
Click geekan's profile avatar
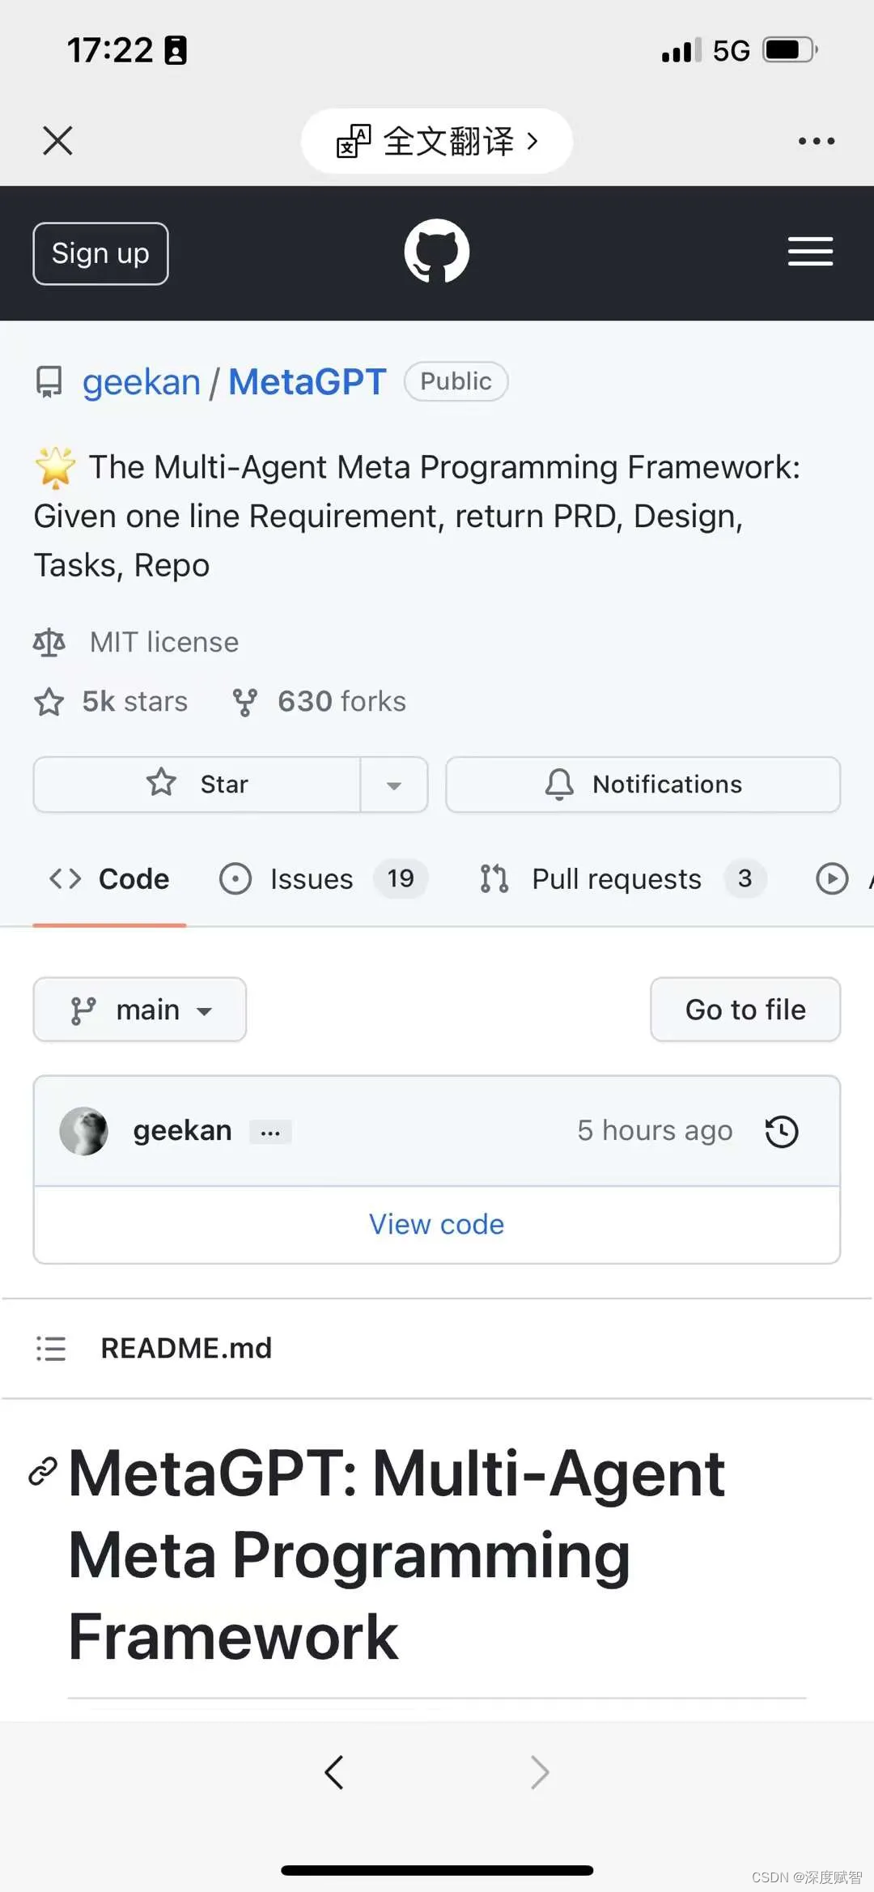coord(83,1130)
